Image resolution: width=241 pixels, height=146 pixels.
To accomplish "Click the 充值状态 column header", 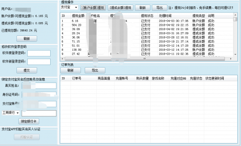I will point(196,78).
